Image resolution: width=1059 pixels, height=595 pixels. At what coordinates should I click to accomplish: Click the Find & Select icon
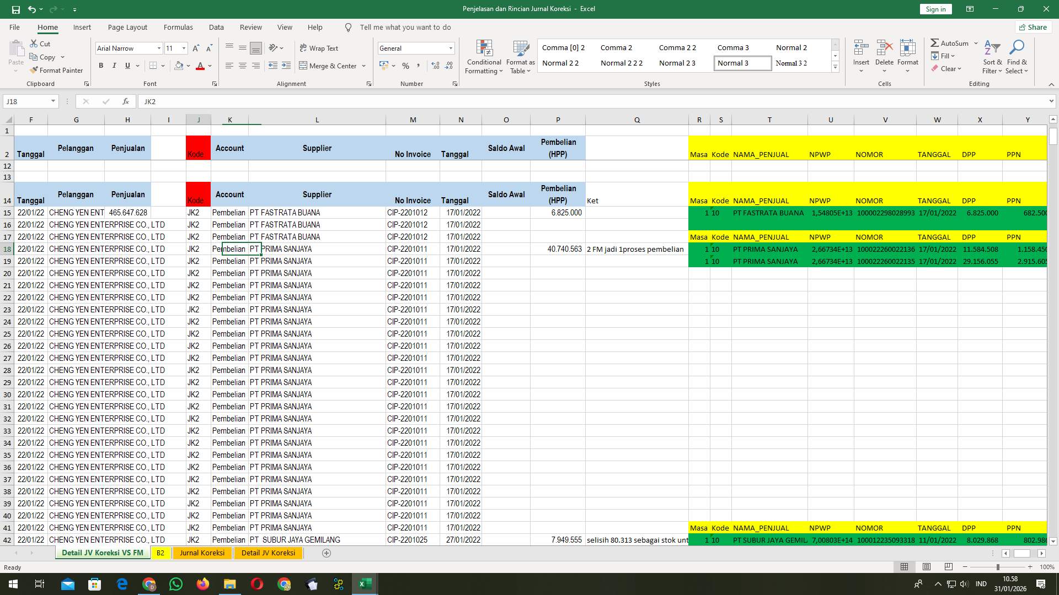pyautogui.click(x=1017, y=50)
